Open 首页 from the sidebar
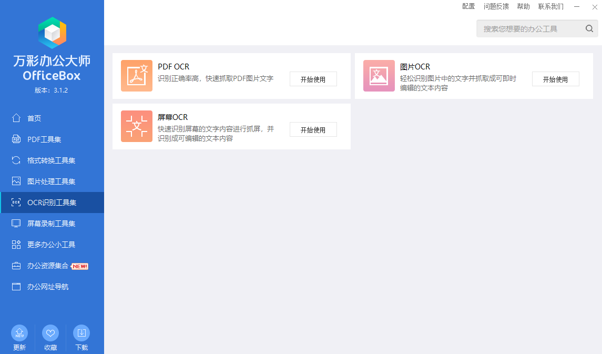 (x=34, y=118)
